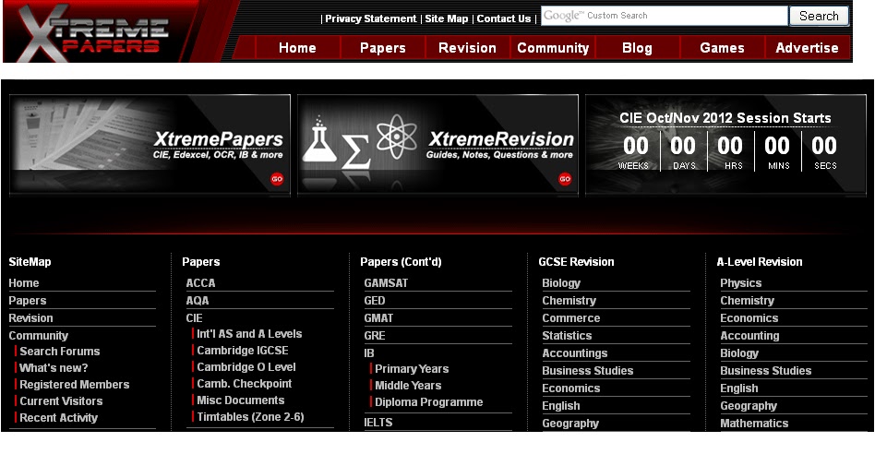The image size is (875, 466).
Task: Open IB papers link
Action: coord(369,353)
